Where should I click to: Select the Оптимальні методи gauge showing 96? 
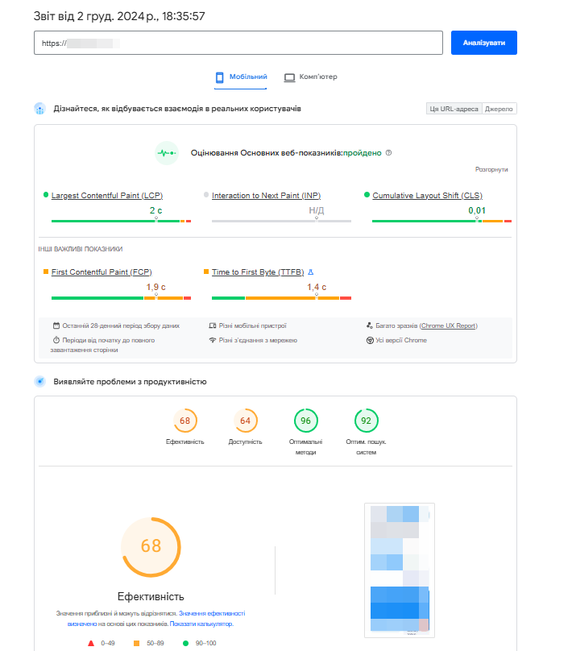click(305, 421)
